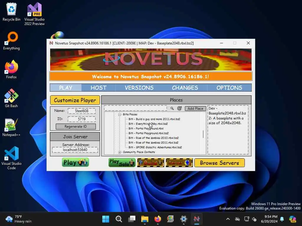
Task: Switch to Firefox in taskbar
Action: (x=158, y=219)
